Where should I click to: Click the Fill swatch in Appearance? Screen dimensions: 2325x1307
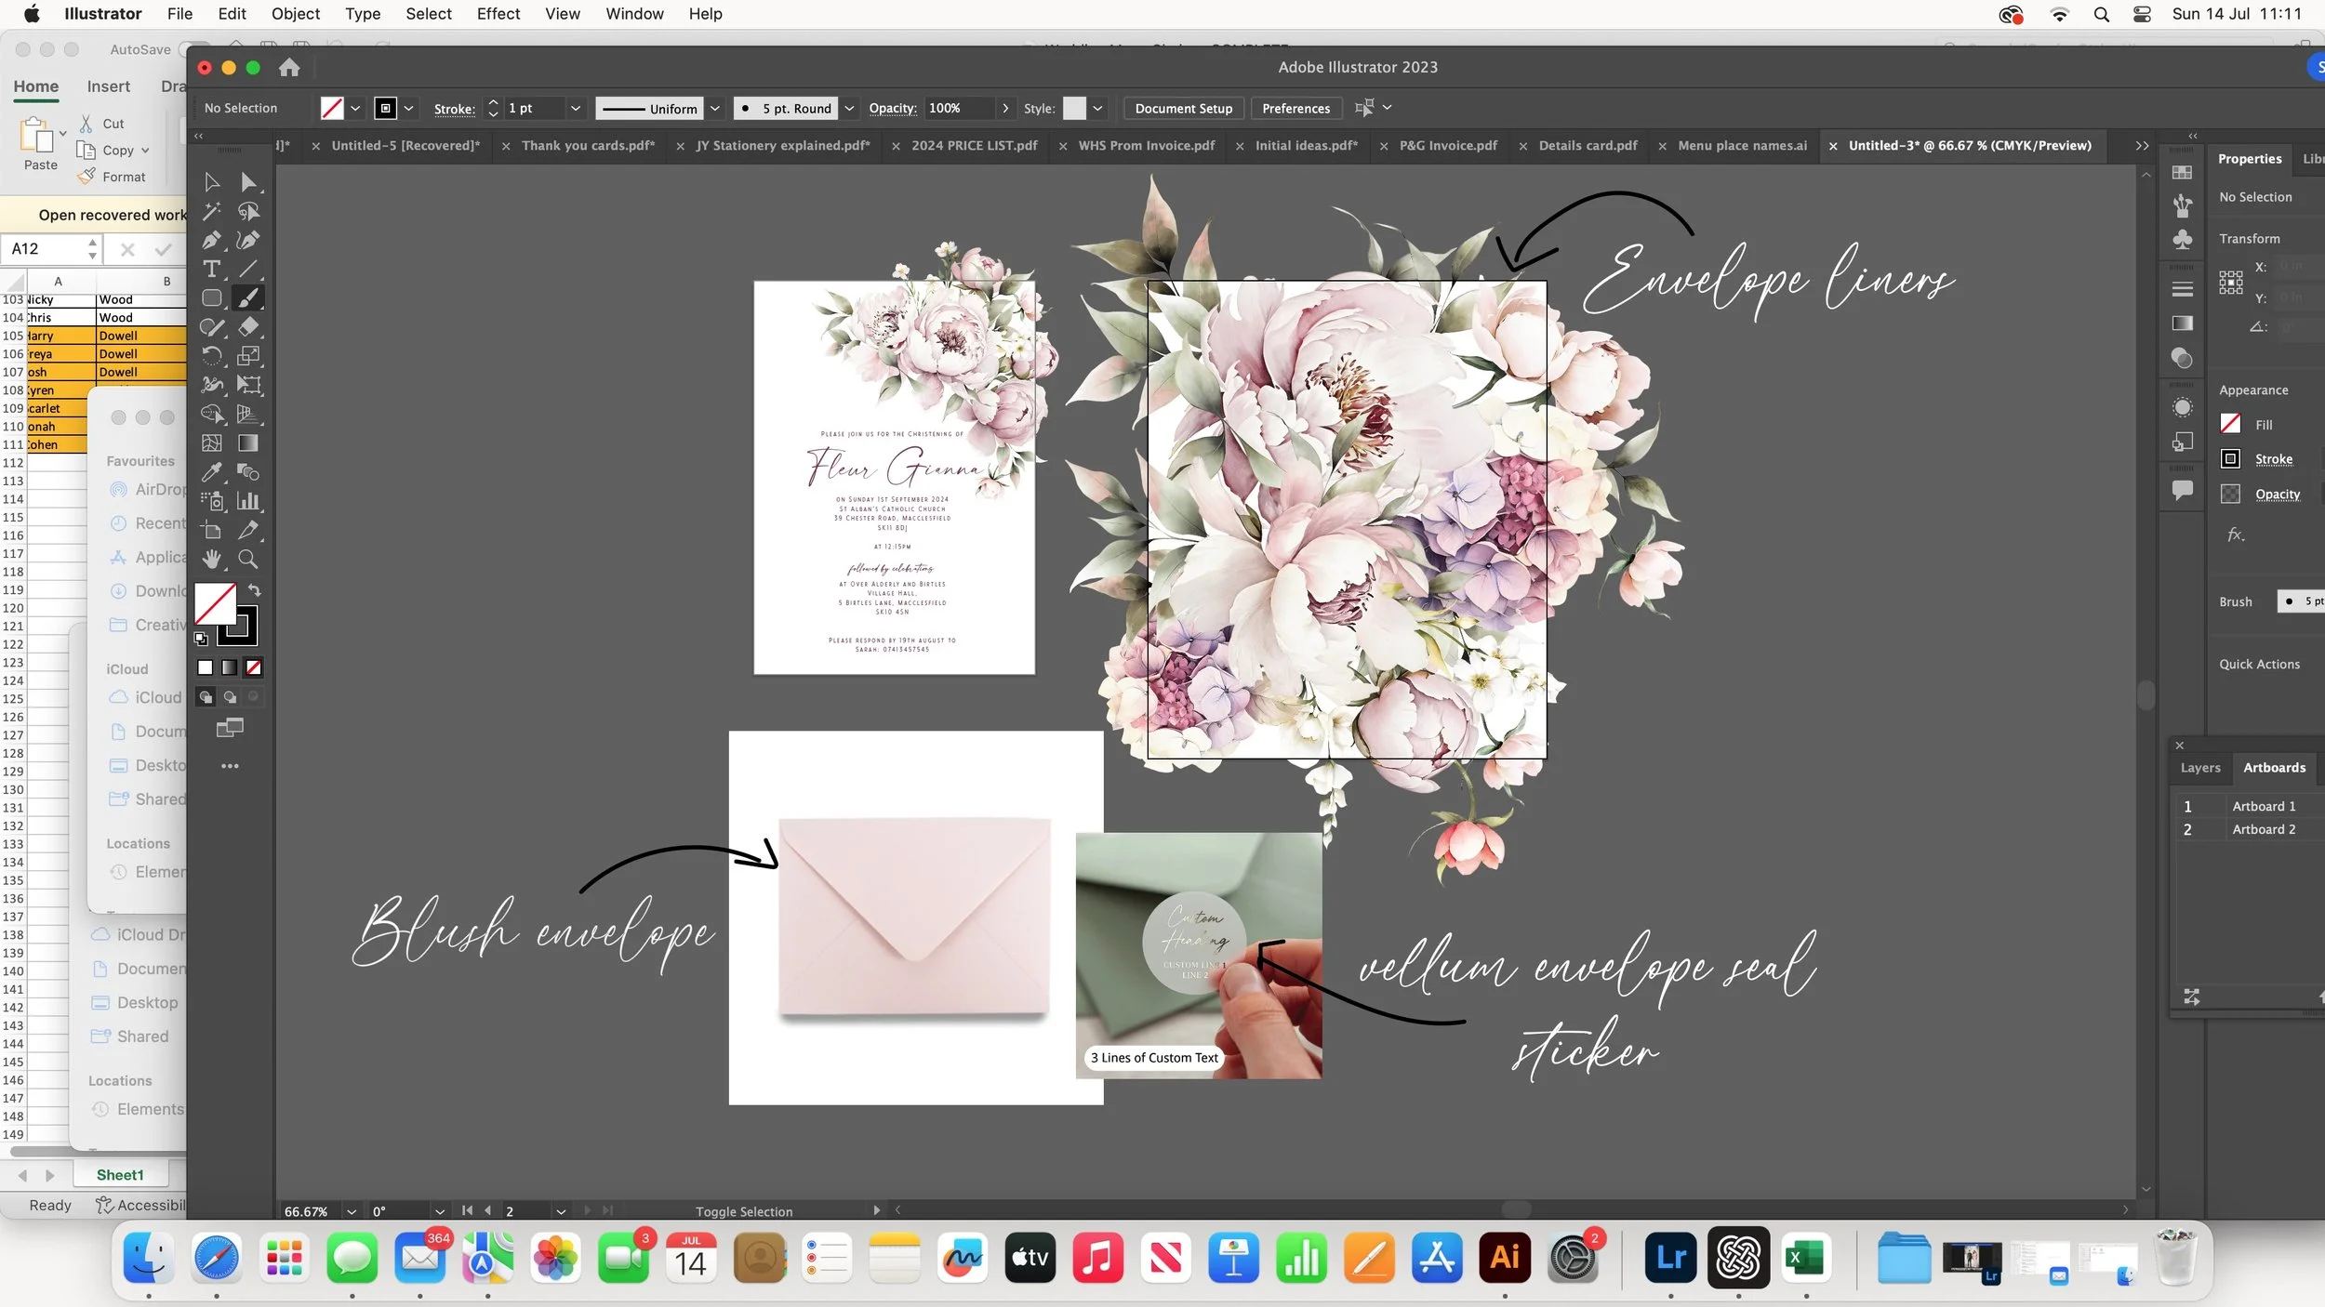[x=2230, y=424]
